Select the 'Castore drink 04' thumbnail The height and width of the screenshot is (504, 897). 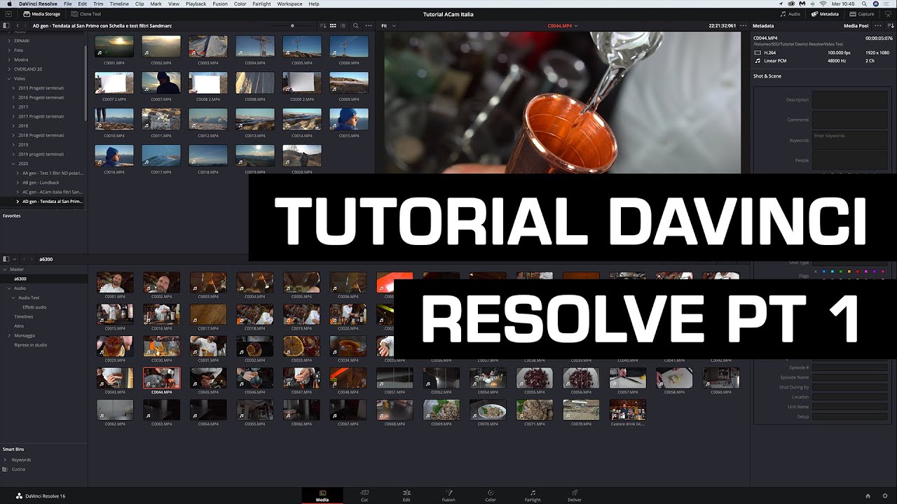coord(627,411)
